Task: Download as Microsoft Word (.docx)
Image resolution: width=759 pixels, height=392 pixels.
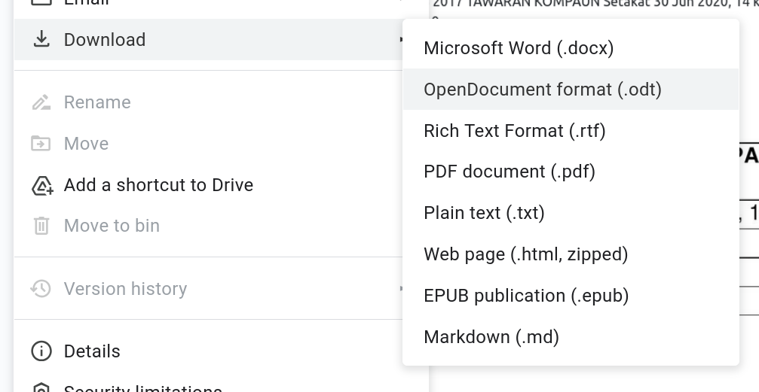Action: tap(519, 48)
